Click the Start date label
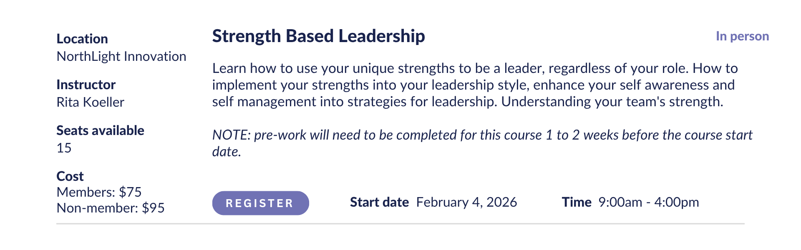Screen dimensions: 801x250 click(379, 202)
